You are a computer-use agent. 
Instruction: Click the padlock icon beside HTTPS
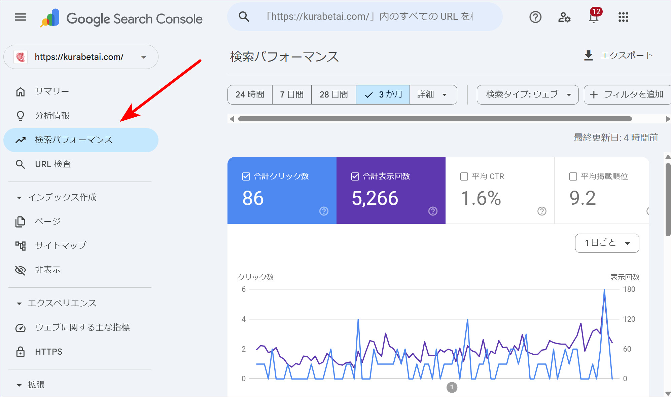[21, 352]
